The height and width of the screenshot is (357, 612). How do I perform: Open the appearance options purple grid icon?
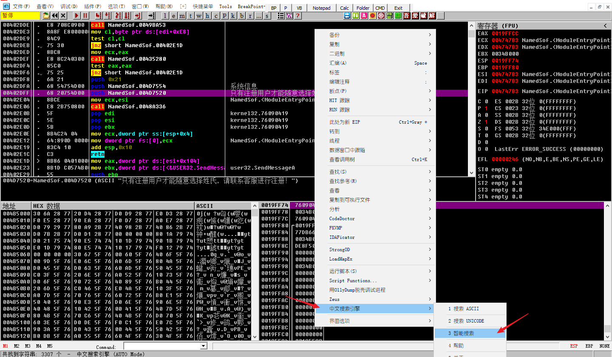pos(289,16)
